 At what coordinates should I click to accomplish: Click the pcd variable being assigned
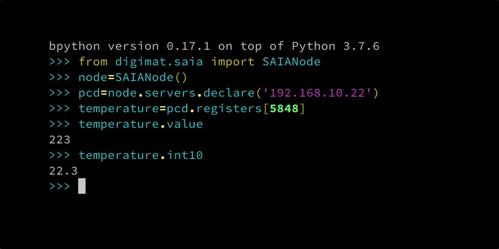point(89,93)
